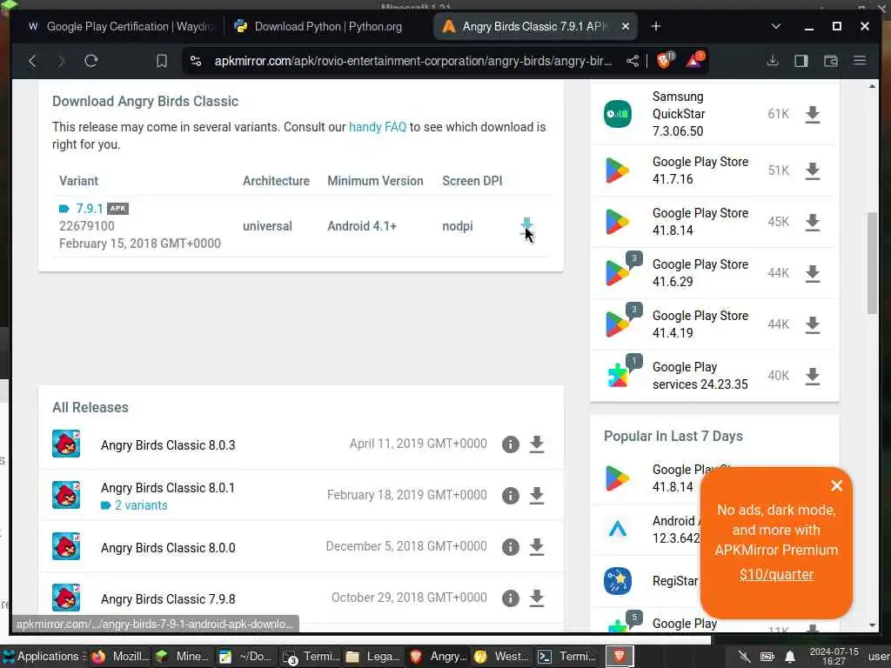Show info for Angry Birds Classic 8.0.3
Screen dimensions: 891x668
point(510,444)
